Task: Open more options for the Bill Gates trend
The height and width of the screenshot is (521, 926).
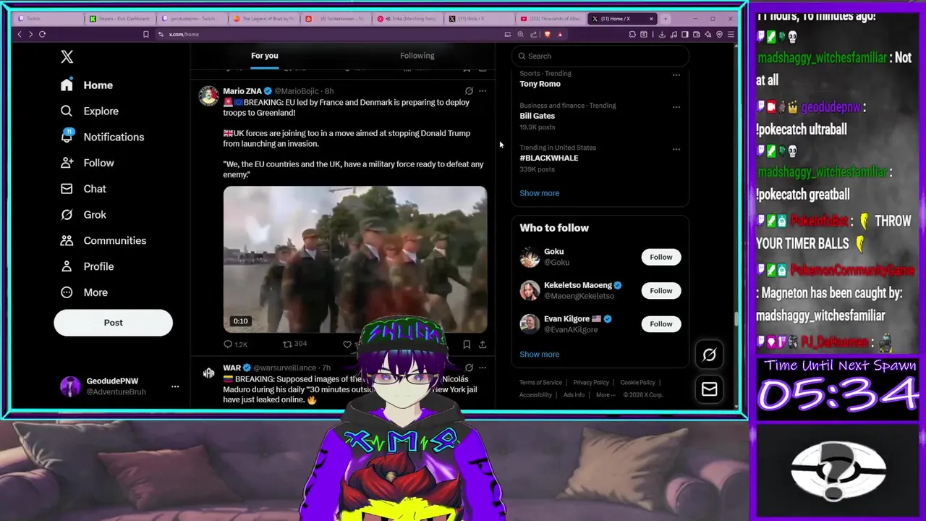Action: [676, 107]
